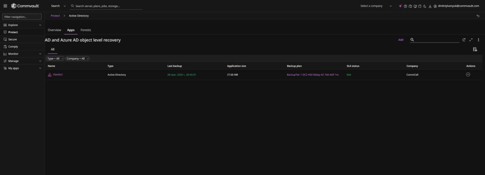Sort by the Last backup column header

point(174,66)
